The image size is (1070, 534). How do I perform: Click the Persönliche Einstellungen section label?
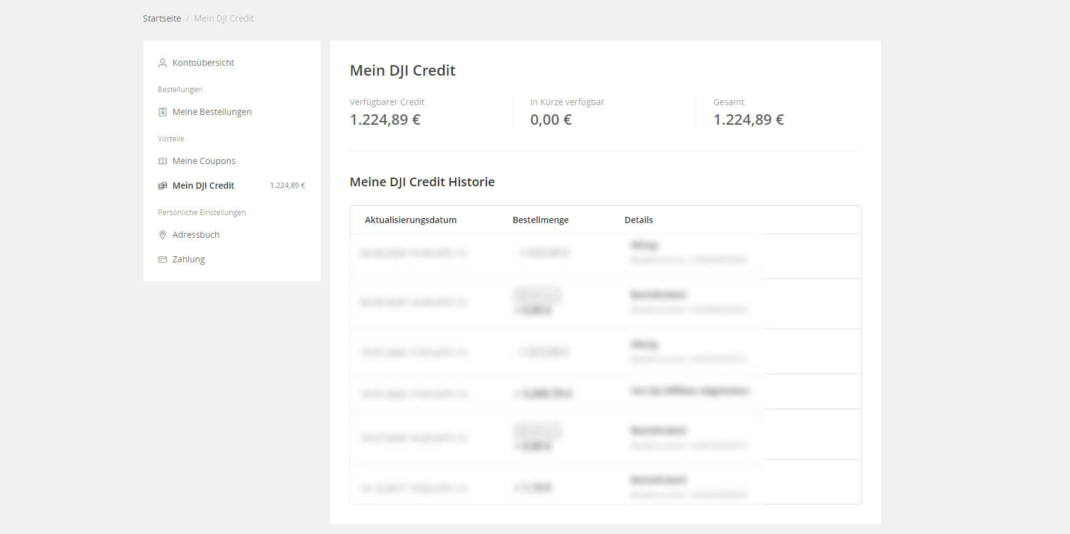(201, 213)
